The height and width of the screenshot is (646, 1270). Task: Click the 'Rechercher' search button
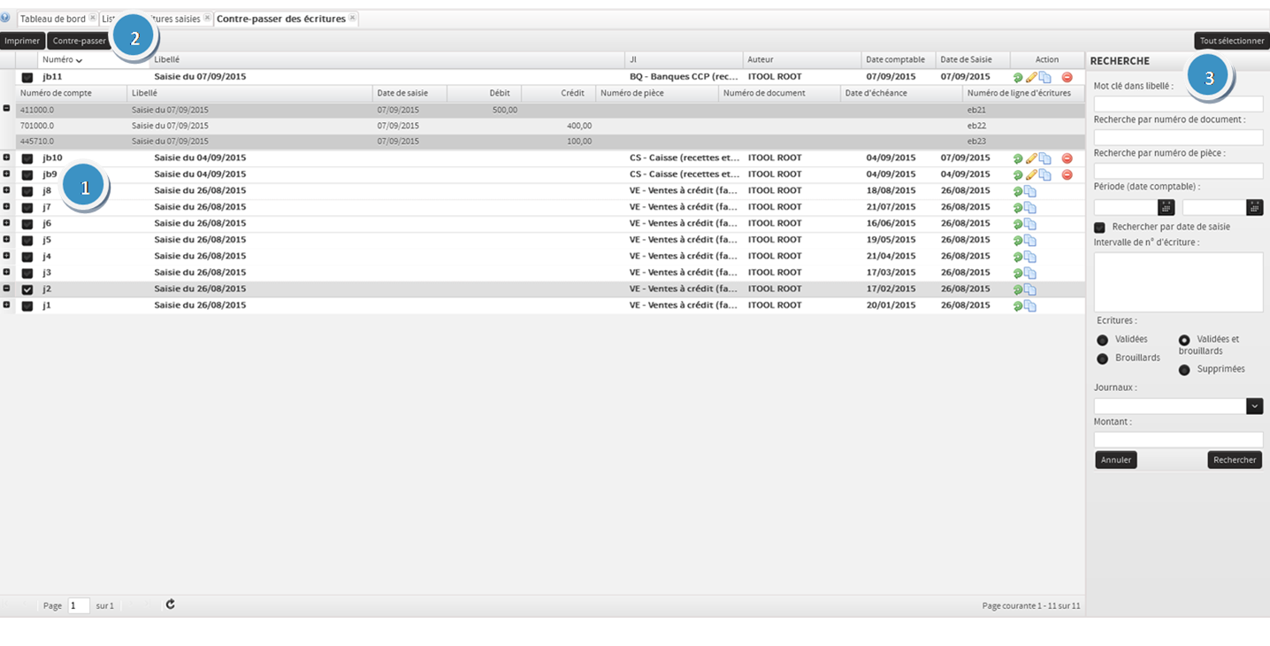coord(1234,460)
